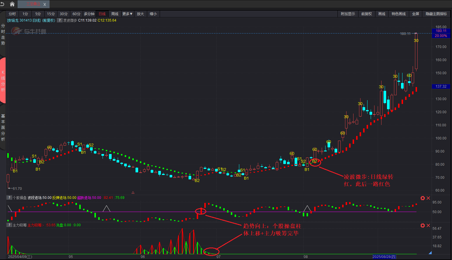
Task: Open the K线分析 side tab
Action: click(3, 81)
